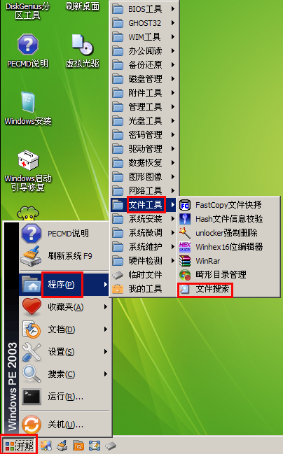283x454 pixels.
Task: Launch the Winhex16位编辑器 HEX icon
Action: (x=185, y=247)
